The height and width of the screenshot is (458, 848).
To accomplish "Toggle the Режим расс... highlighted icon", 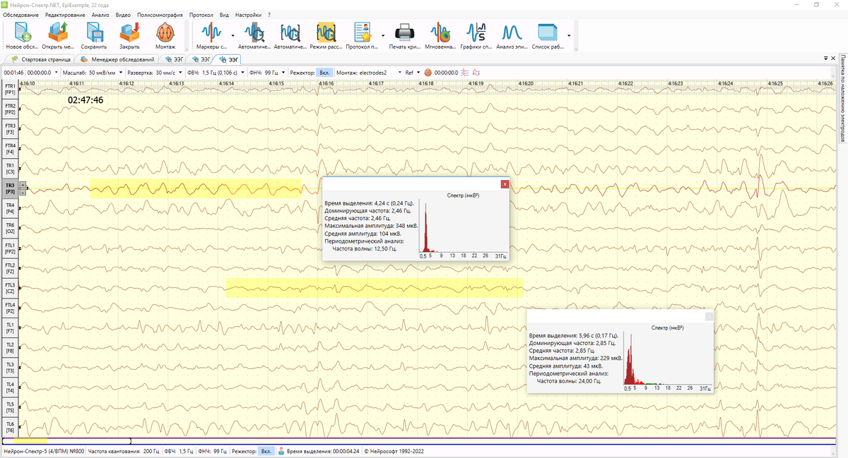I will 326,35.
